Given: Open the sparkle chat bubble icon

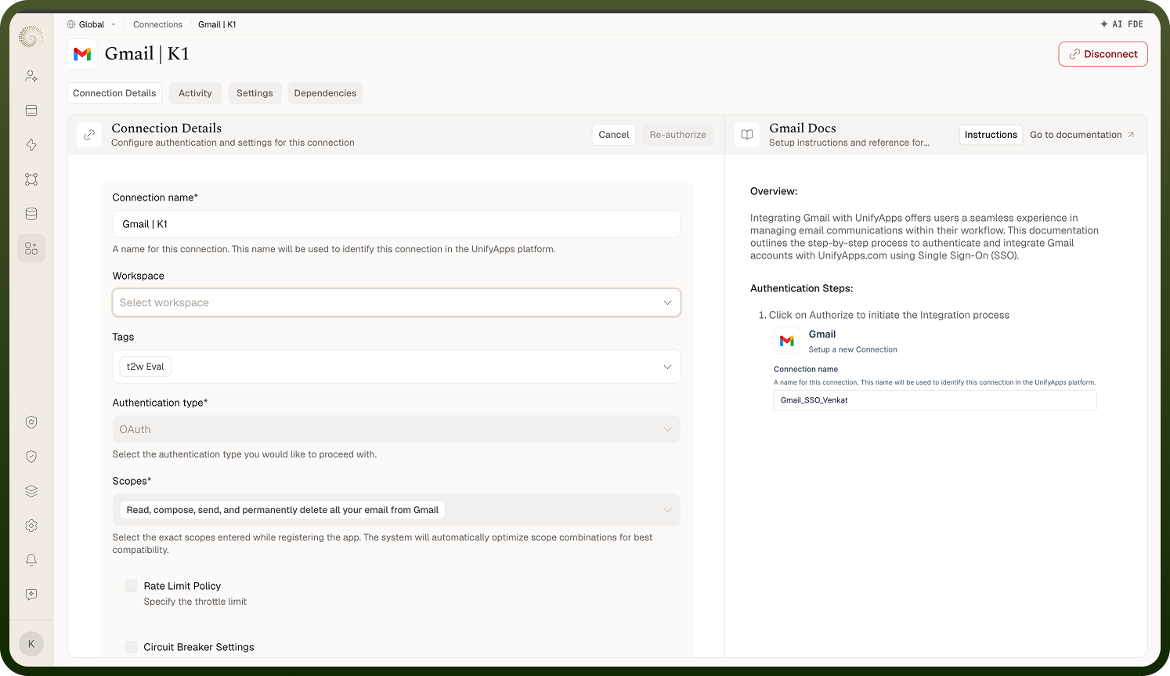Looking at the screenshot, I should 31,595.
